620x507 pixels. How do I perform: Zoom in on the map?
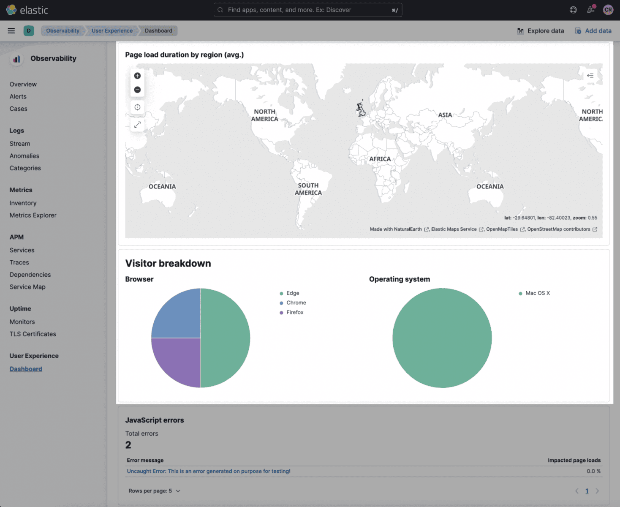coord(137,76)
